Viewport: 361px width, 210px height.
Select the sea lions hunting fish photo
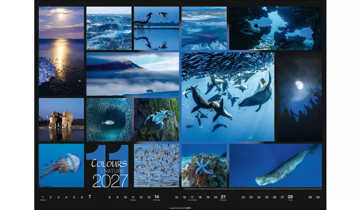[x=228, y=97]
